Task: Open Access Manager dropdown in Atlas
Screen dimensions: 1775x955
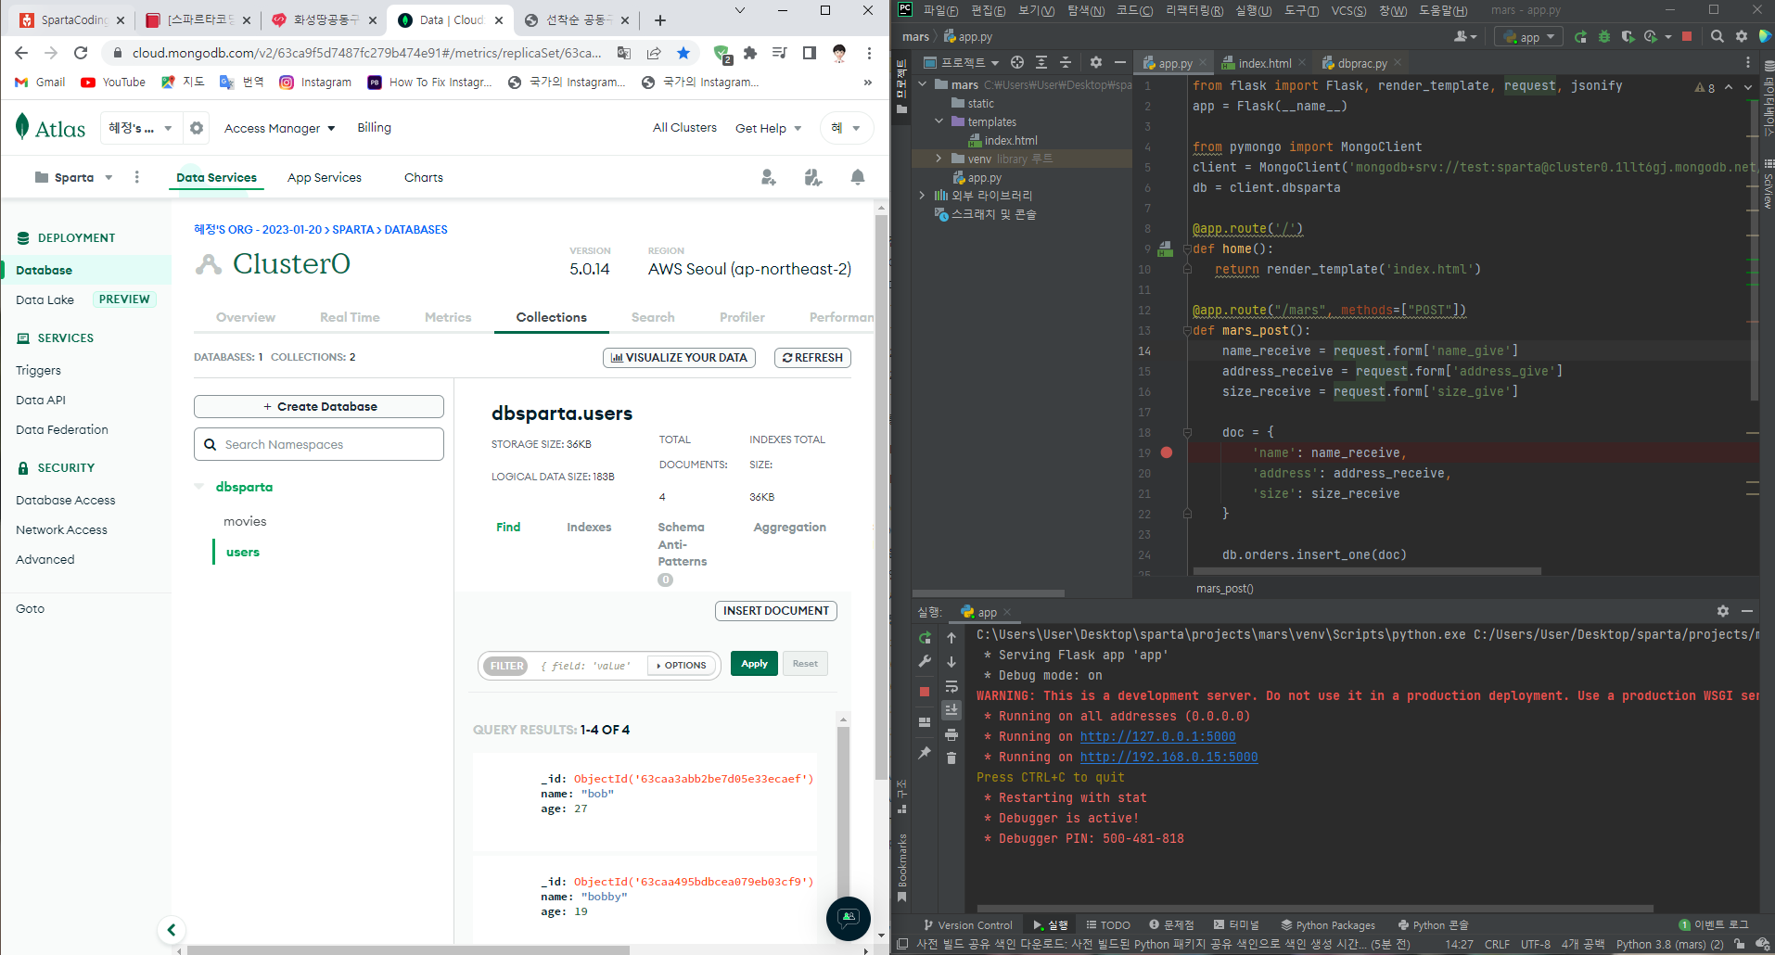Action: (279, 128)
